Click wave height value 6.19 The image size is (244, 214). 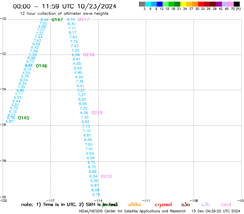coord(27,69)
